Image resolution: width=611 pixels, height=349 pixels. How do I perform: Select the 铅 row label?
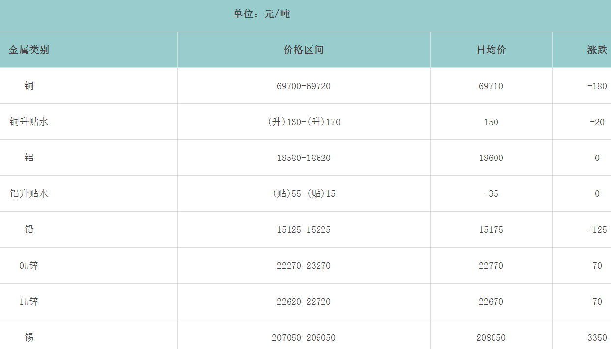[29, 229]
